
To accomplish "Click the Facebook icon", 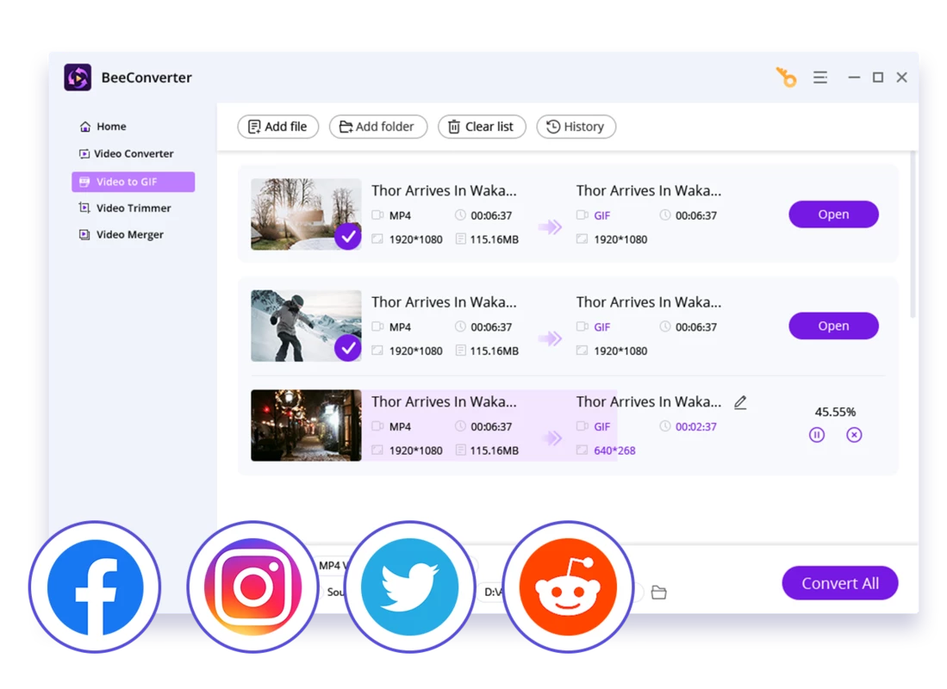I will click(x=95, y=587).
